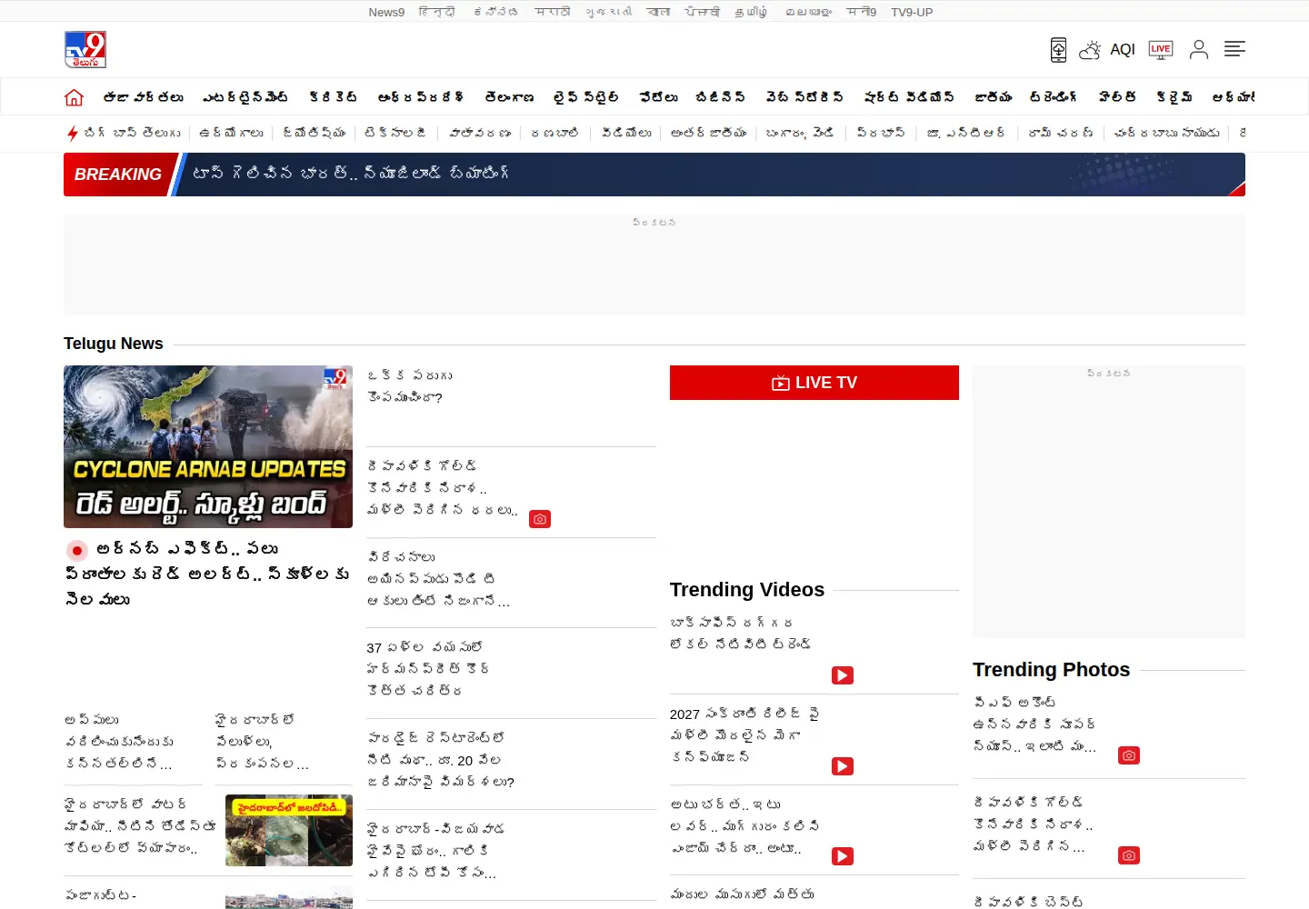Click the red LIVE TV button
This screenshot has width=1309, height=909.
click(814, 383)
